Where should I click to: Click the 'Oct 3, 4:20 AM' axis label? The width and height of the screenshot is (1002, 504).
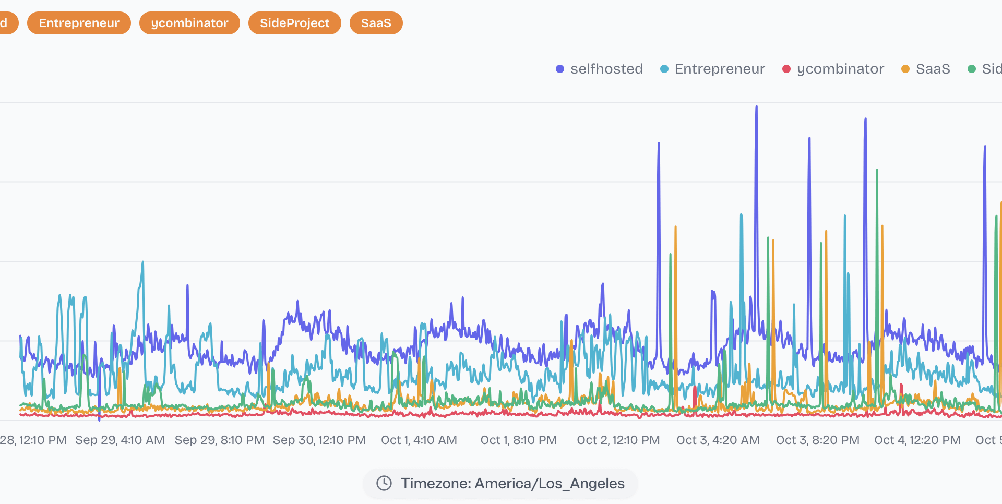[718, 440]
